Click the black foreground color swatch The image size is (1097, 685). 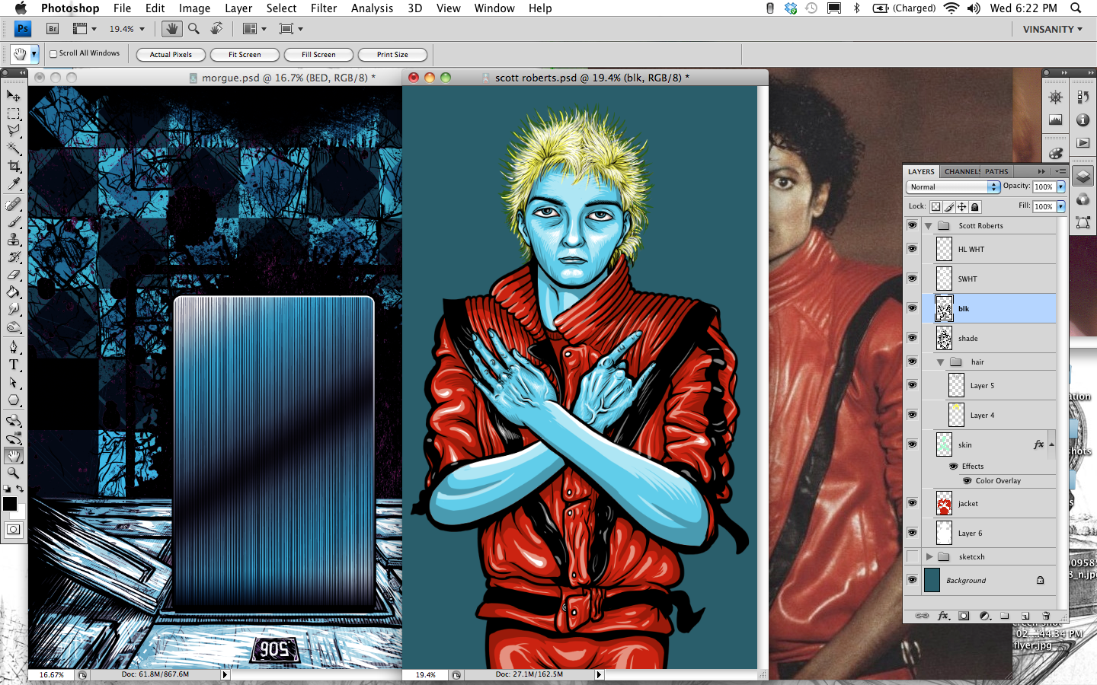[x=10, y=504]
